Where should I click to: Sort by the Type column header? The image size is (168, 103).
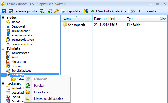point(142,19)
